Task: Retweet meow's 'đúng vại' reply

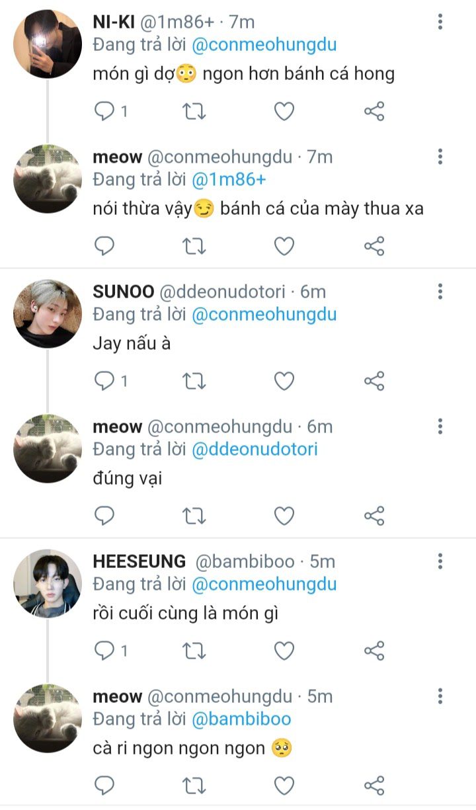Action: (194, 515)
